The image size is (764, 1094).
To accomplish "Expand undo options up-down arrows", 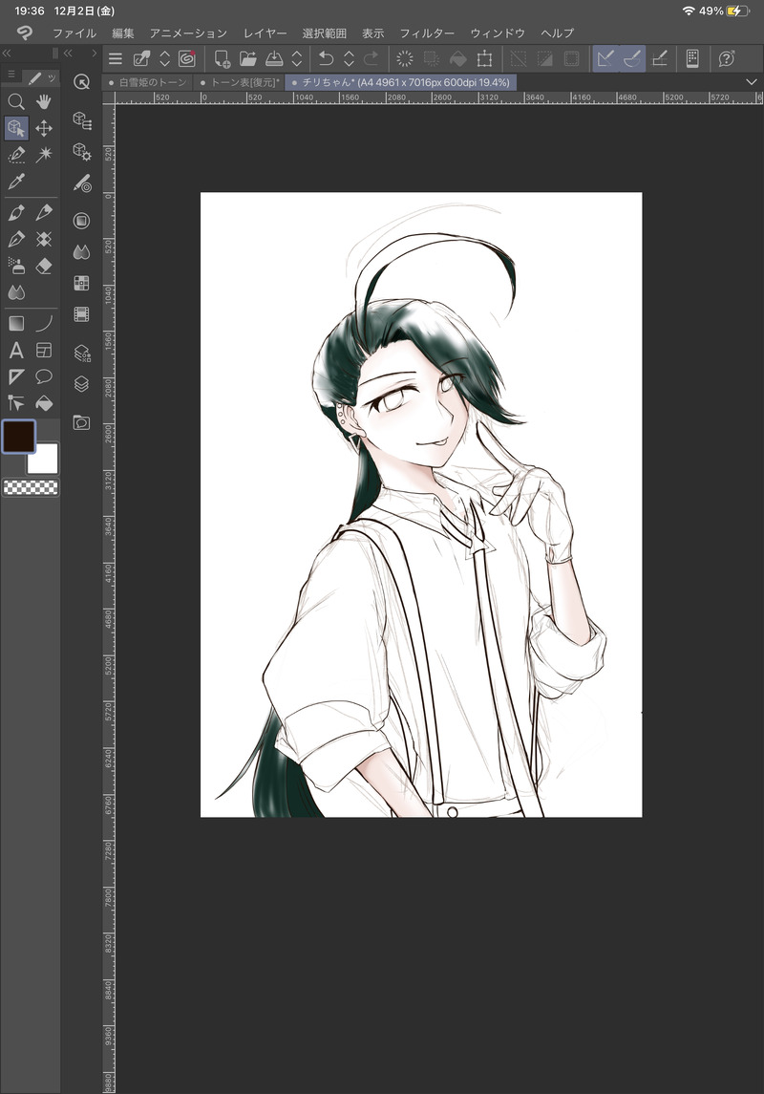I will click(x=350, y=58).
